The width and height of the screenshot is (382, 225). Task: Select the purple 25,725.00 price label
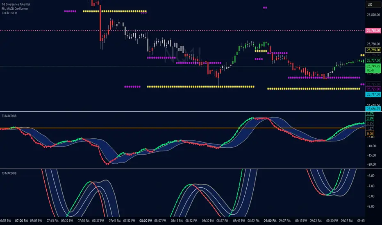(373, 89)
